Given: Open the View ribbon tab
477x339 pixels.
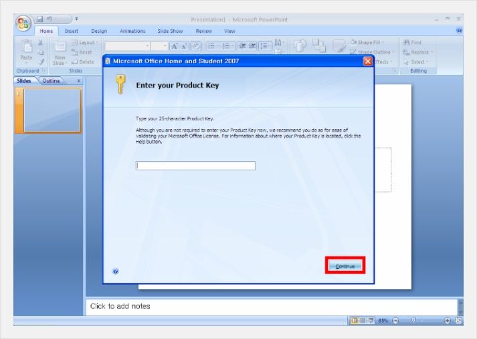Looking at the screenshot, I should tap(229, 31).
